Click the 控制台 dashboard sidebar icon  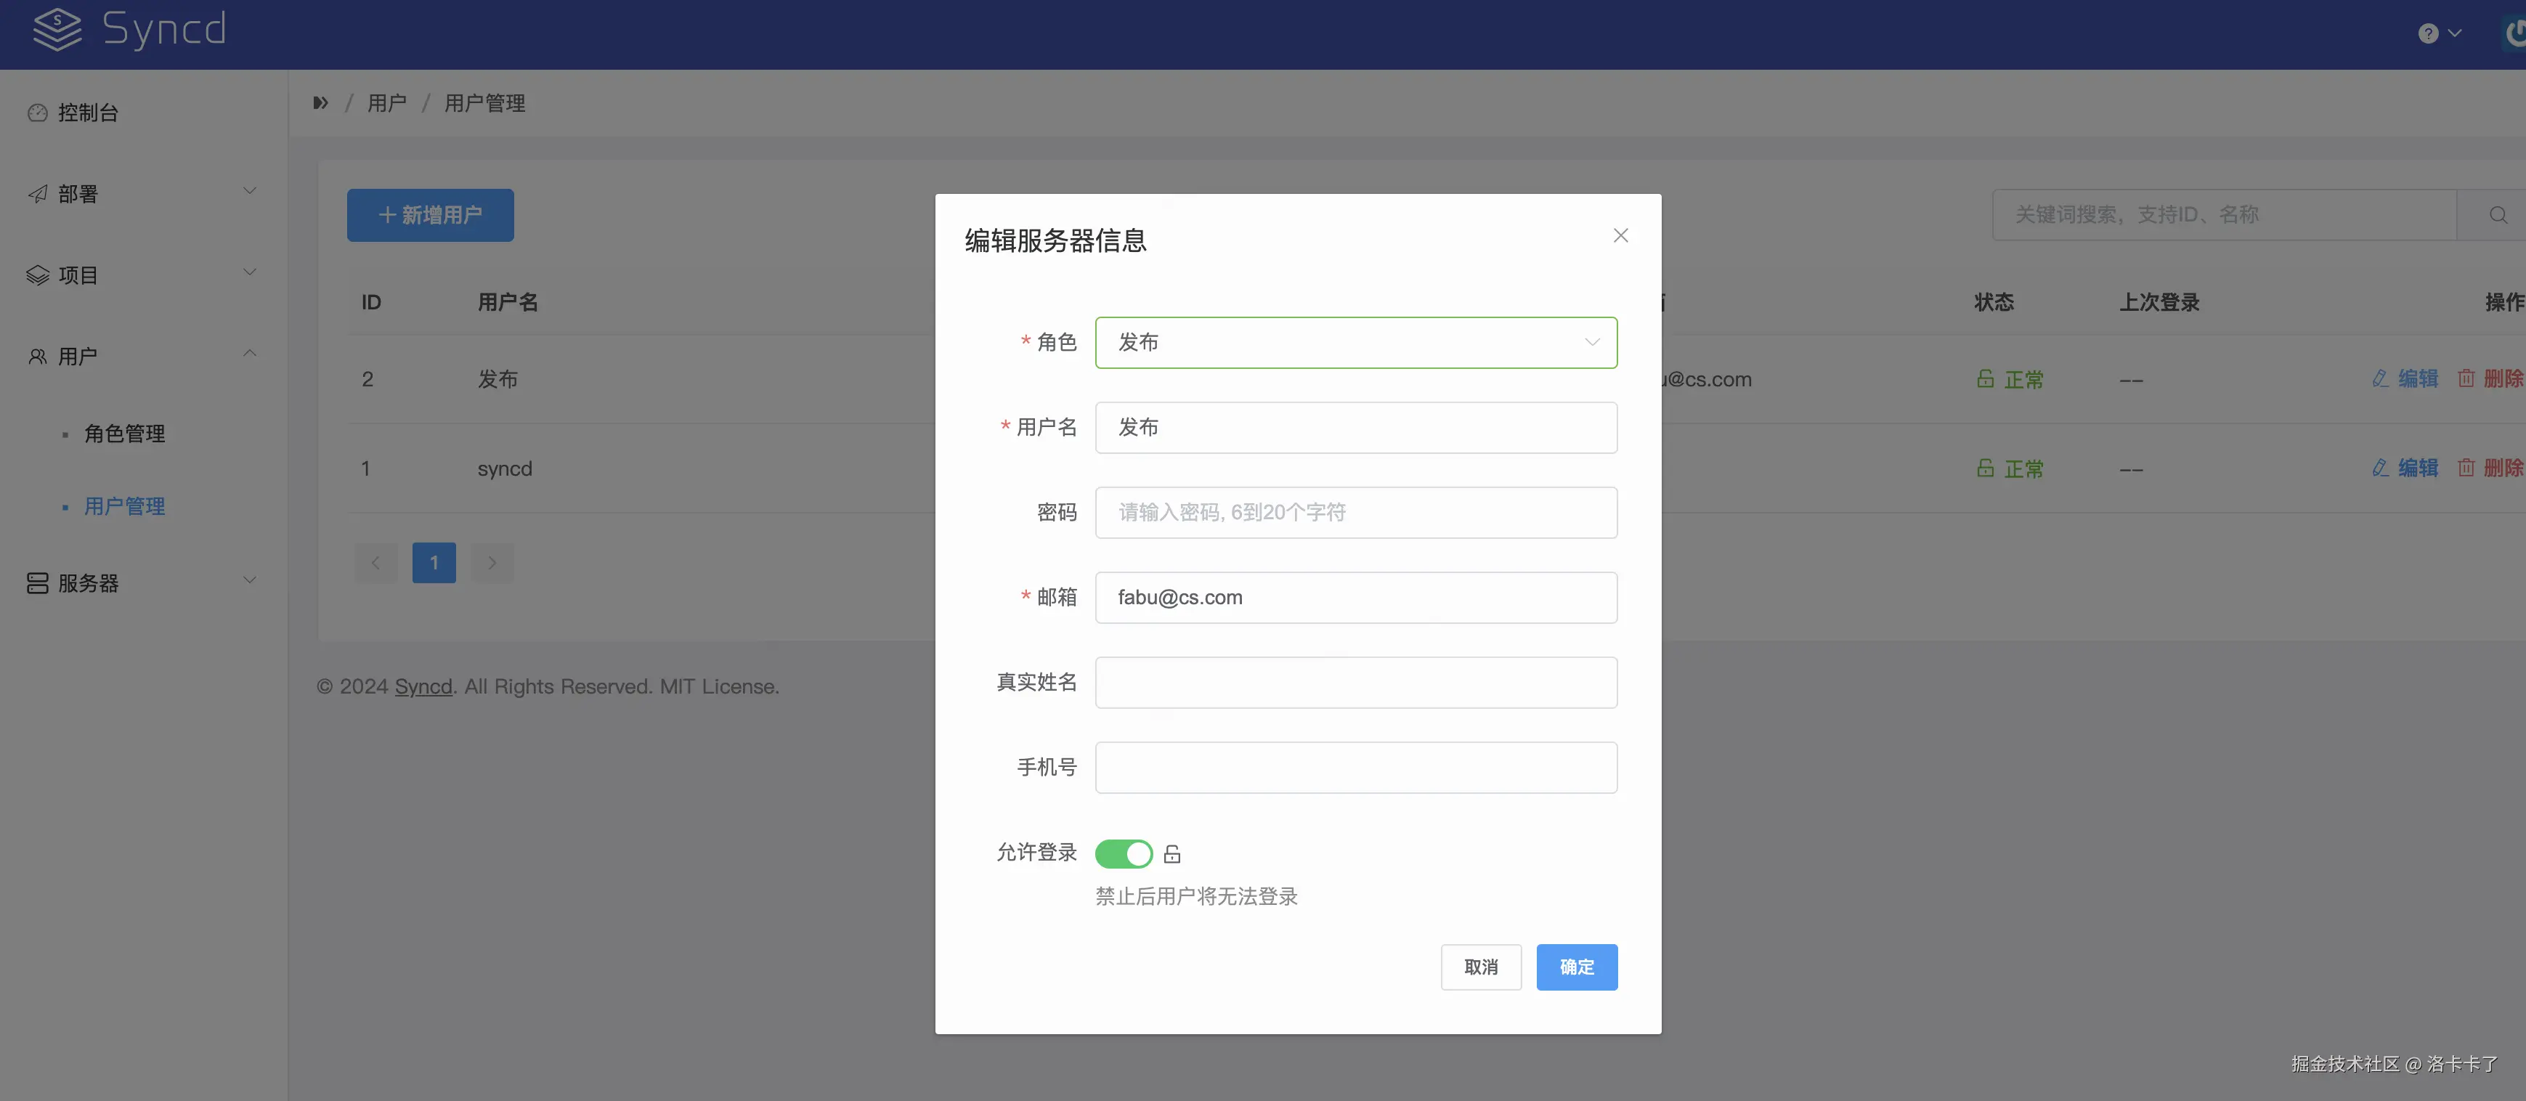click(x=37, y=113)
